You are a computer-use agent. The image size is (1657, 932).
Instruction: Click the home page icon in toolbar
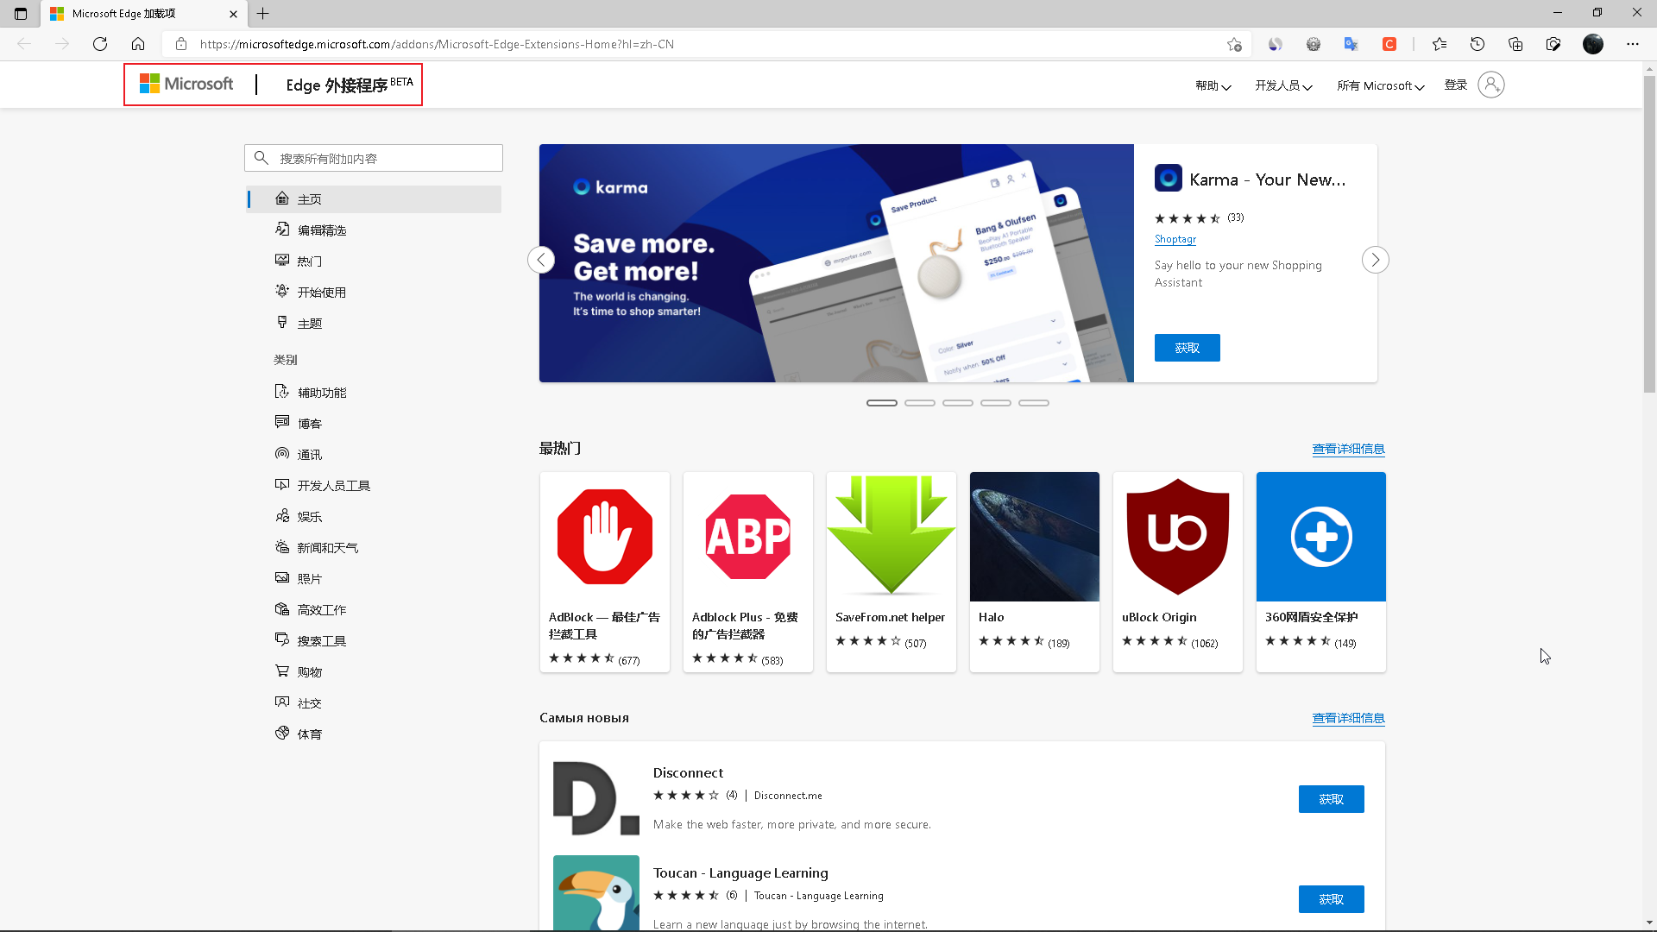(138, 44)
